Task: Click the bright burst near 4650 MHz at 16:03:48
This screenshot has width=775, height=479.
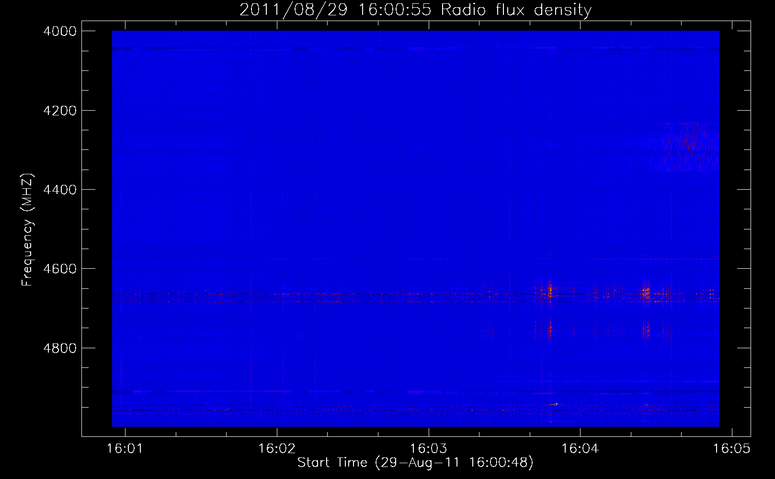Action: coord(549,290)
